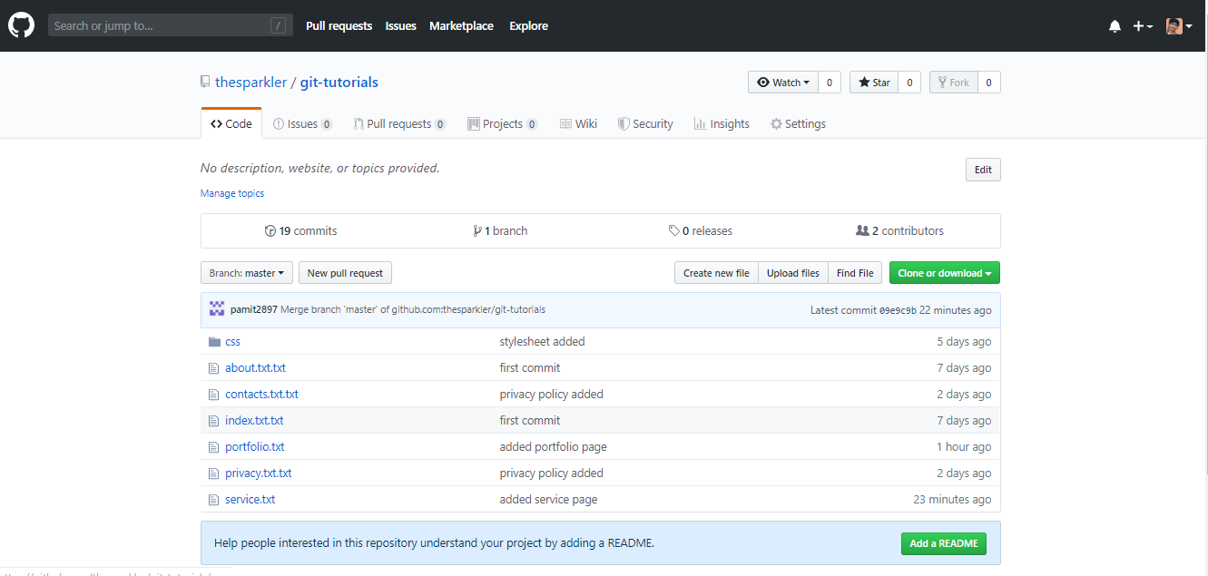
Task: Open commit hash 09e9c9b
Action: coord(898,310)
